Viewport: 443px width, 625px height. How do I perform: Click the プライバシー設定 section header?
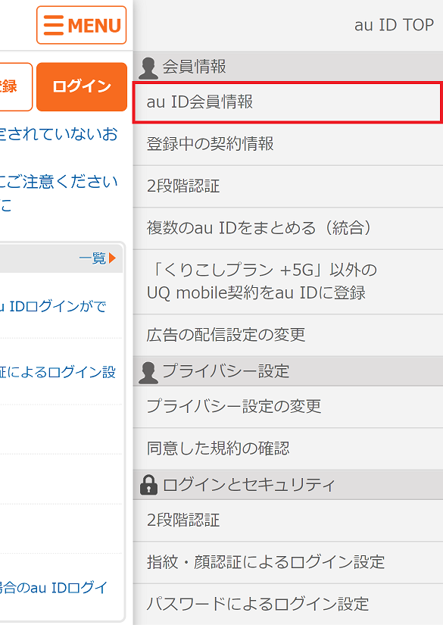tap(288, 371)
